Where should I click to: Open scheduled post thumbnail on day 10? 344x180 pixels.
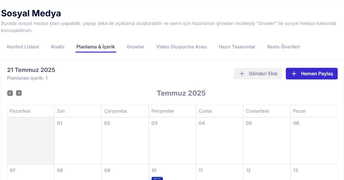click(157, 178)
